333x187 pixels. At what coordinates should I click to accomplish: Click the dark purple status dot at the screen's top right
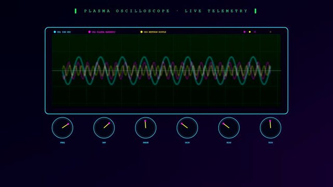point(255,32)
